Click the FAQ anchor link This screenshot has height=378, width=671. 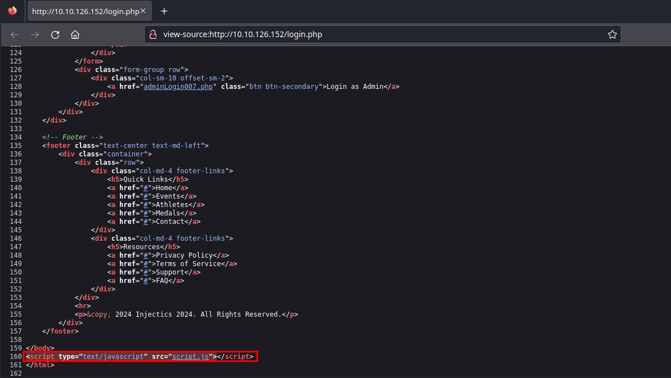pyautogui.click(x=145, y=280)
